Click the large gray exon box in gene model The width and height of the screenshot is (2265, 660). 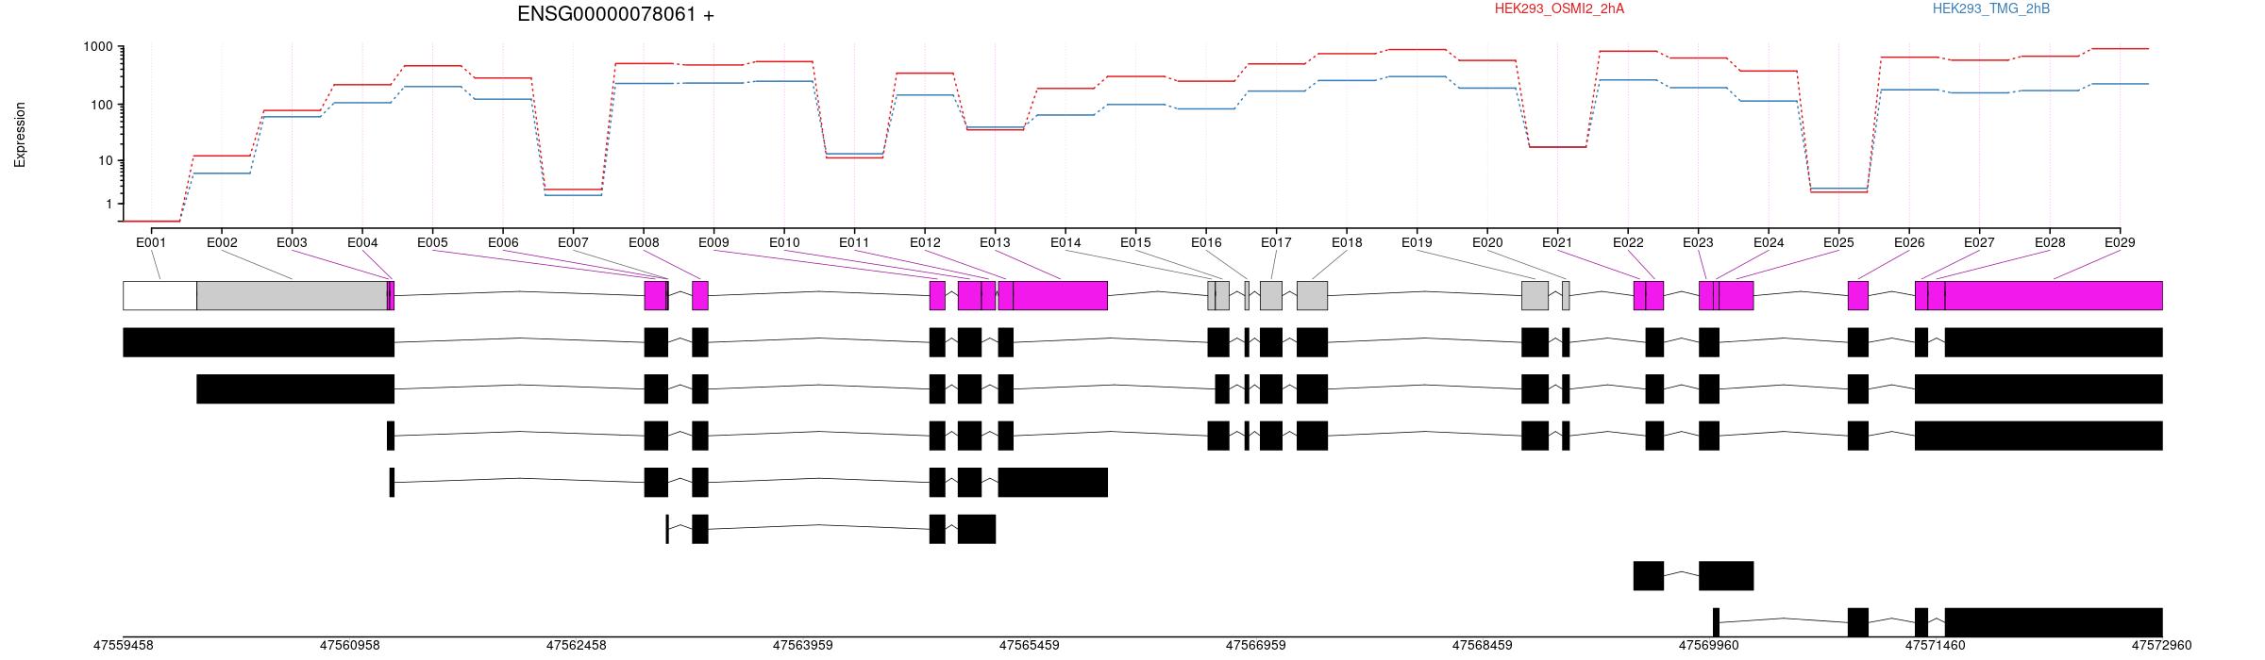click(x=292, y=295)
